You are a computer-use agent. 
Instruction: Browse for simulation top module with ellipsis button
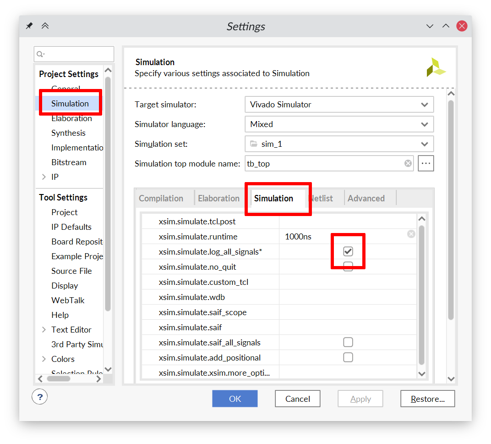point(426,163)
